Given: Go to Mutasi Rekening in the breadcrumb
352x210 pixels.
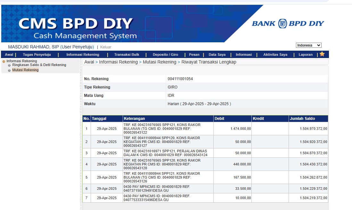Looking at the screenshot, I should (x=160, y=62).
